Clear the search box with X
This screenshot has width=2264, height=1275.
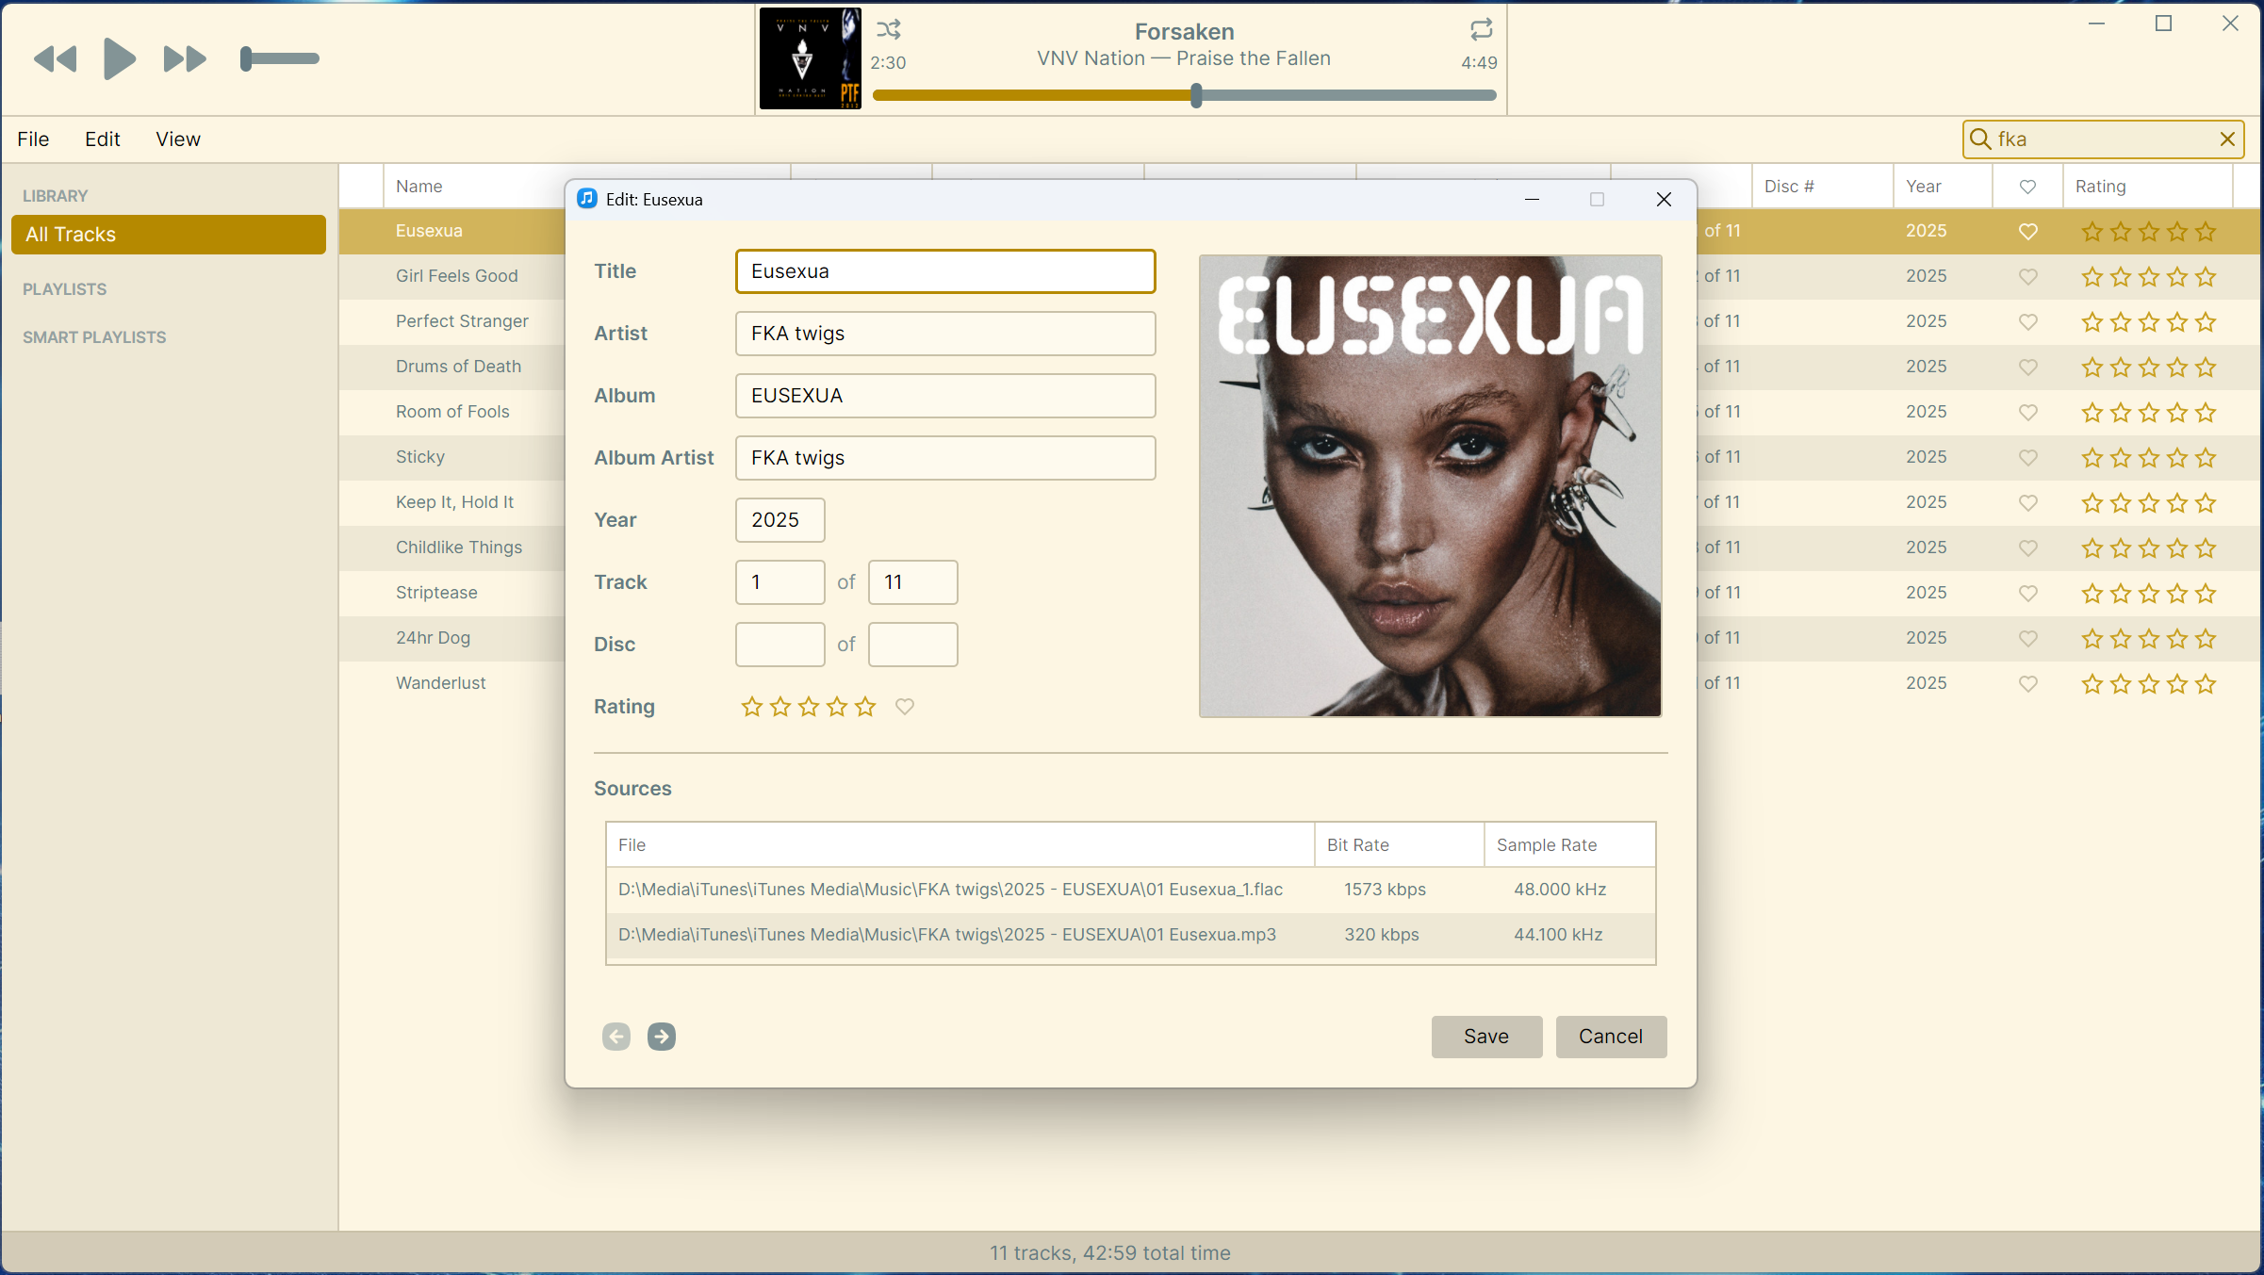click(x=2227, y=139)
